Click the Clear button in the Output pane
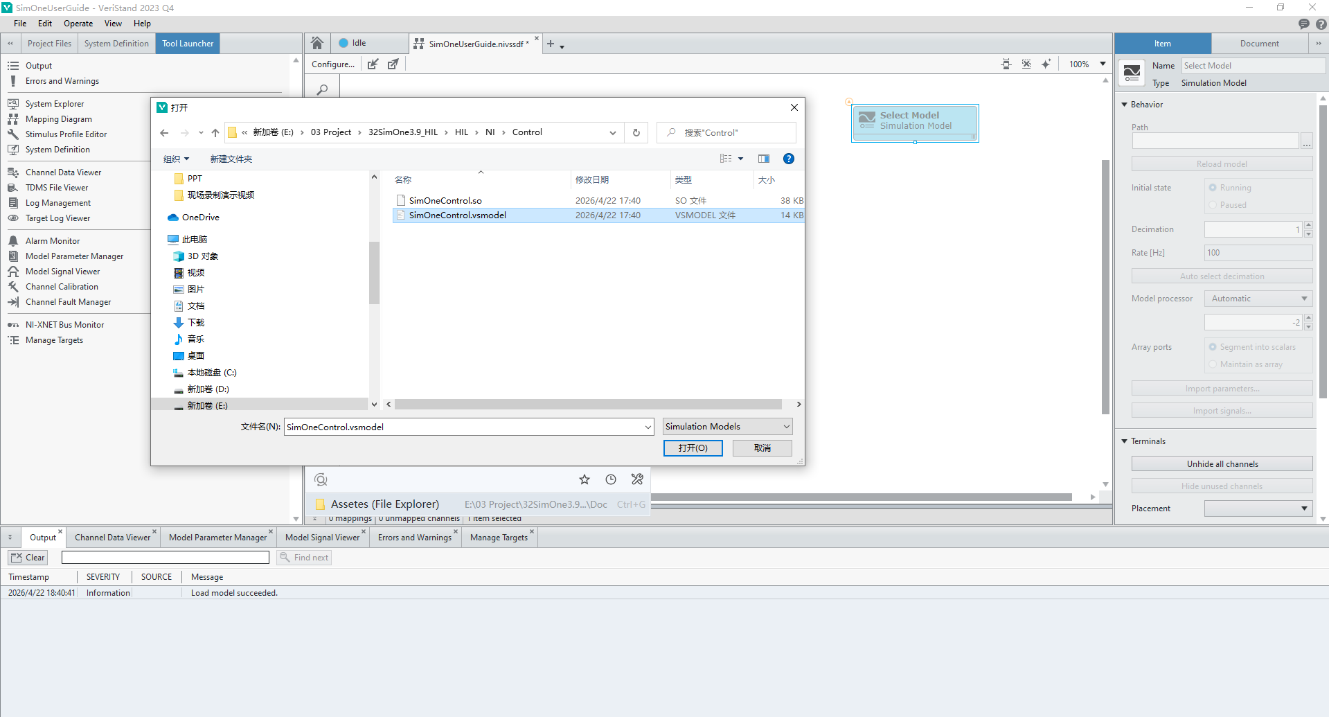This screenshot has height=717, width=1329. click(x=28, y=558)
